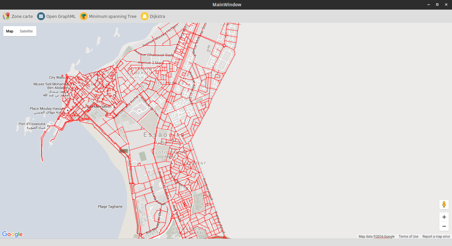Click the Rue Lalla Asmae label
Image resolution: width=452 pixels, height=246 pixels.
[158, 196]
